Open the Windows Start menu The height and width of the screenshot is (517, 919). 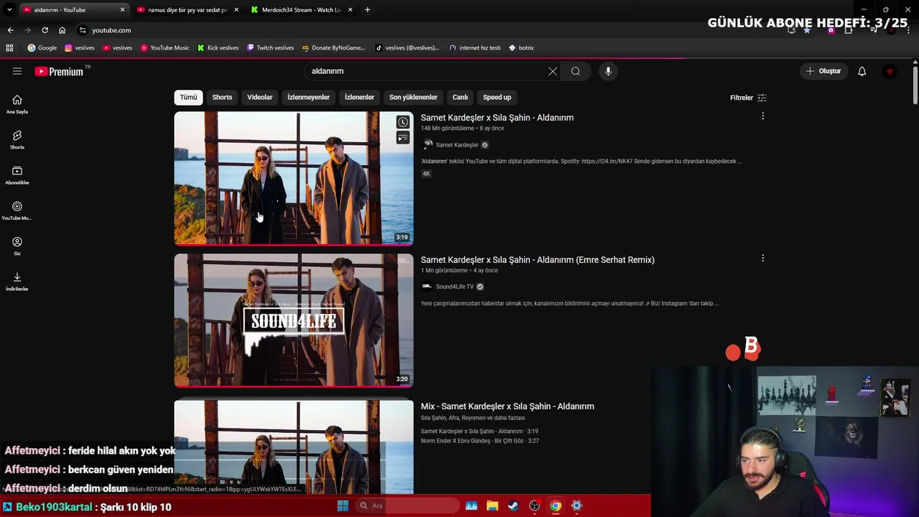(x=343, y=506)
